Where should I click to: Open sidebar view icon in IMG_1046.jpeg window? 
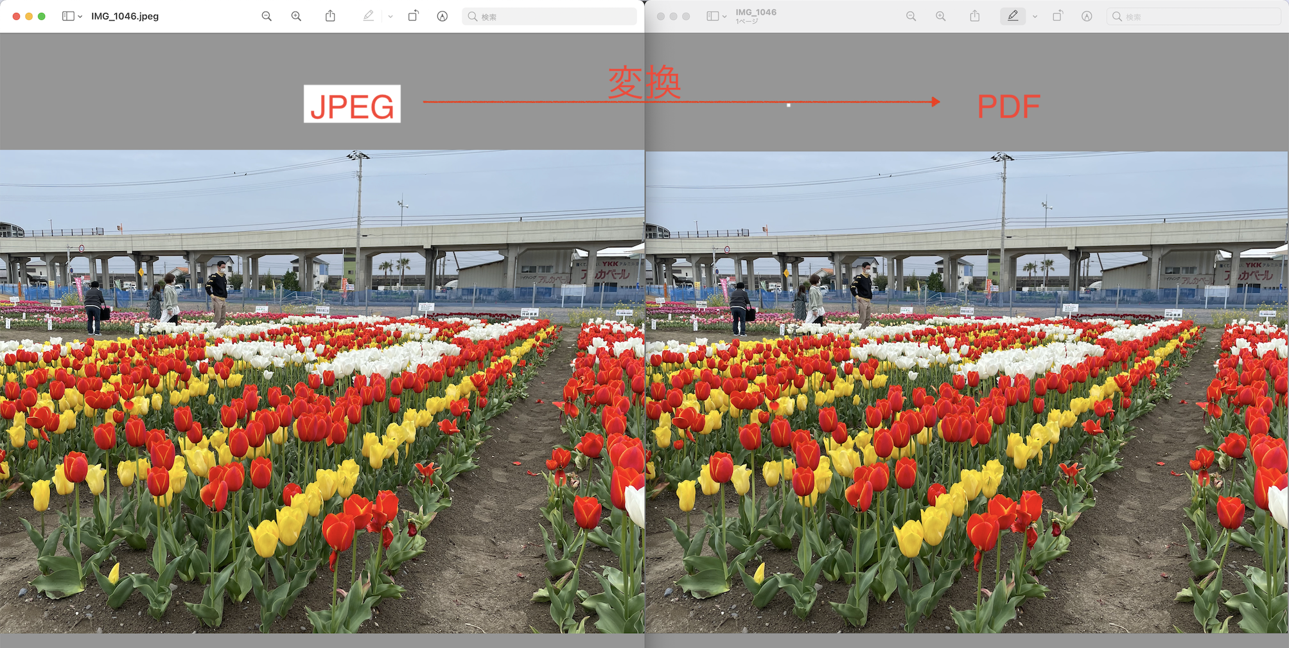click(67, 16)
